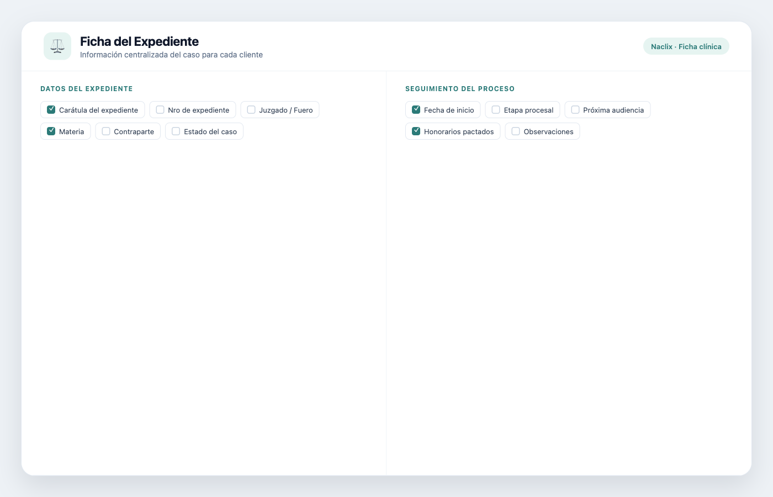Click the Datos del Expediente section heading
Image resolution: width=773 pixels, height=497 pixels.
pos(87,88)
